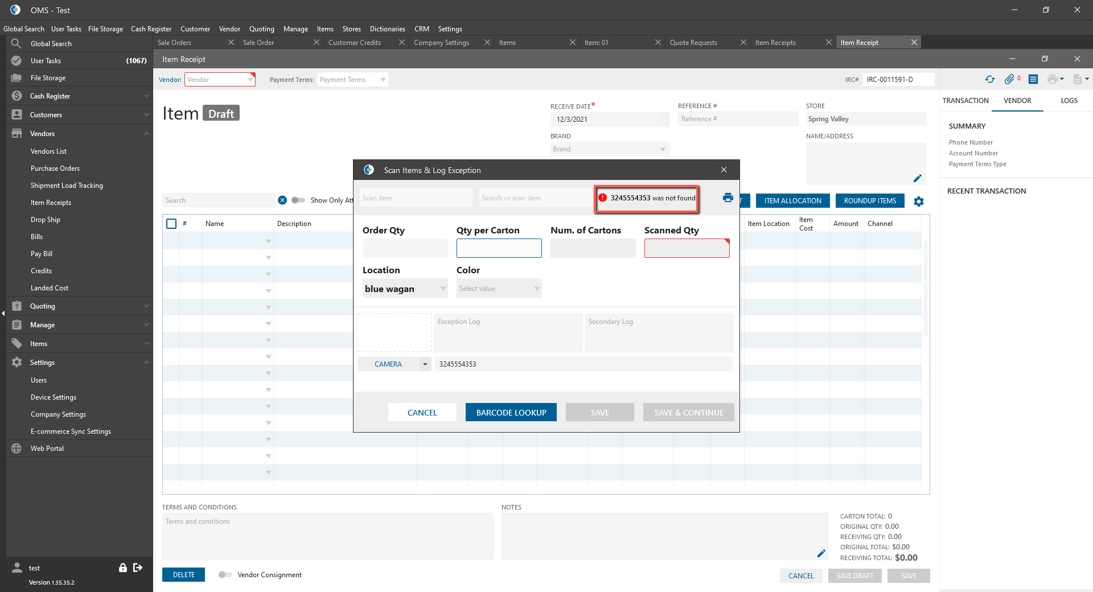Open the Location dropdown showing blue wagan
The width and height of the screenshot is (1093, 592).
pyautogui.click(x=405, y=289)
